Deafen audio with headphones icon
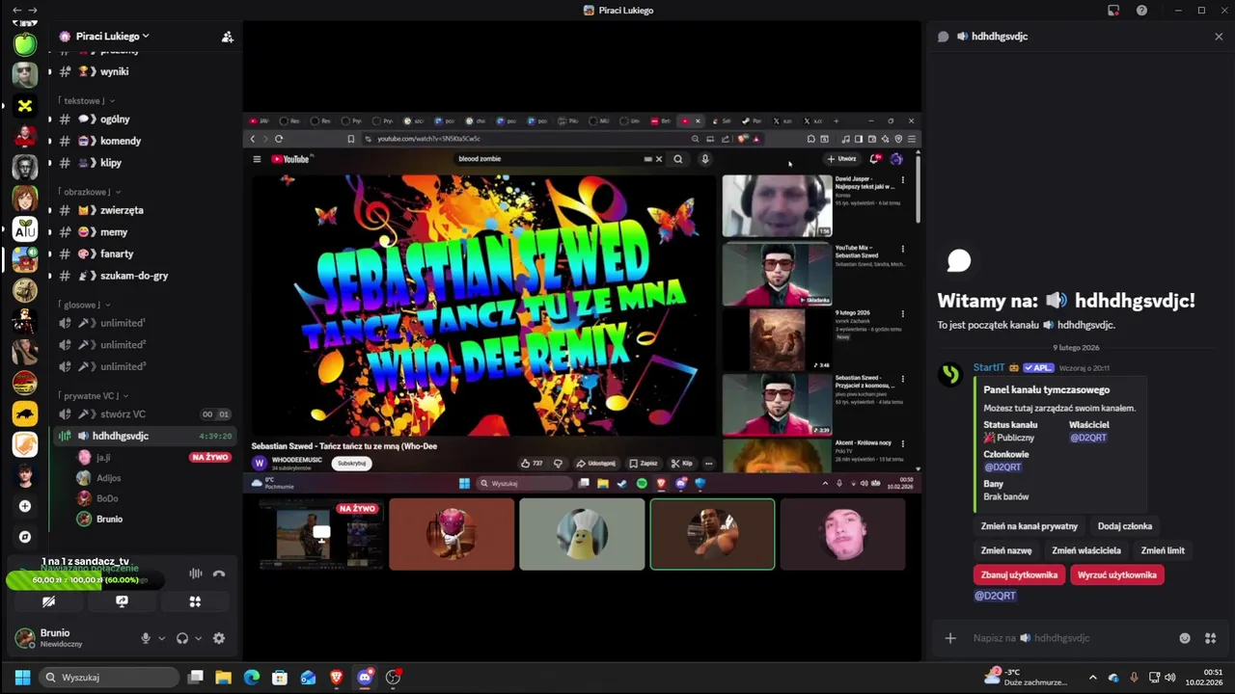This screenshot has width=1235, height=694. point(182,638)
